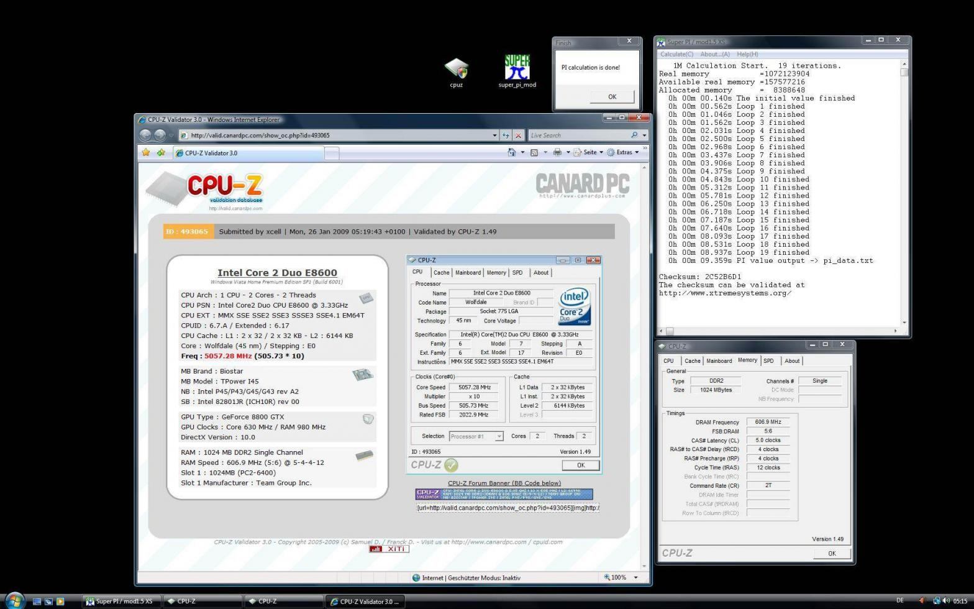Screen dimensions: 974x609
Task: Click the Live Search input field
Action: pos(579,135)
